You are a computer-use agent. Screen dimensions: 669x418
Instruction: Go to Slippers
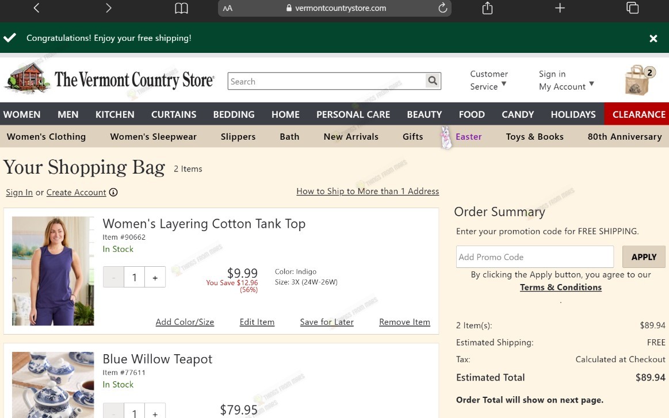pyautogui.click(x=238, y=136)
